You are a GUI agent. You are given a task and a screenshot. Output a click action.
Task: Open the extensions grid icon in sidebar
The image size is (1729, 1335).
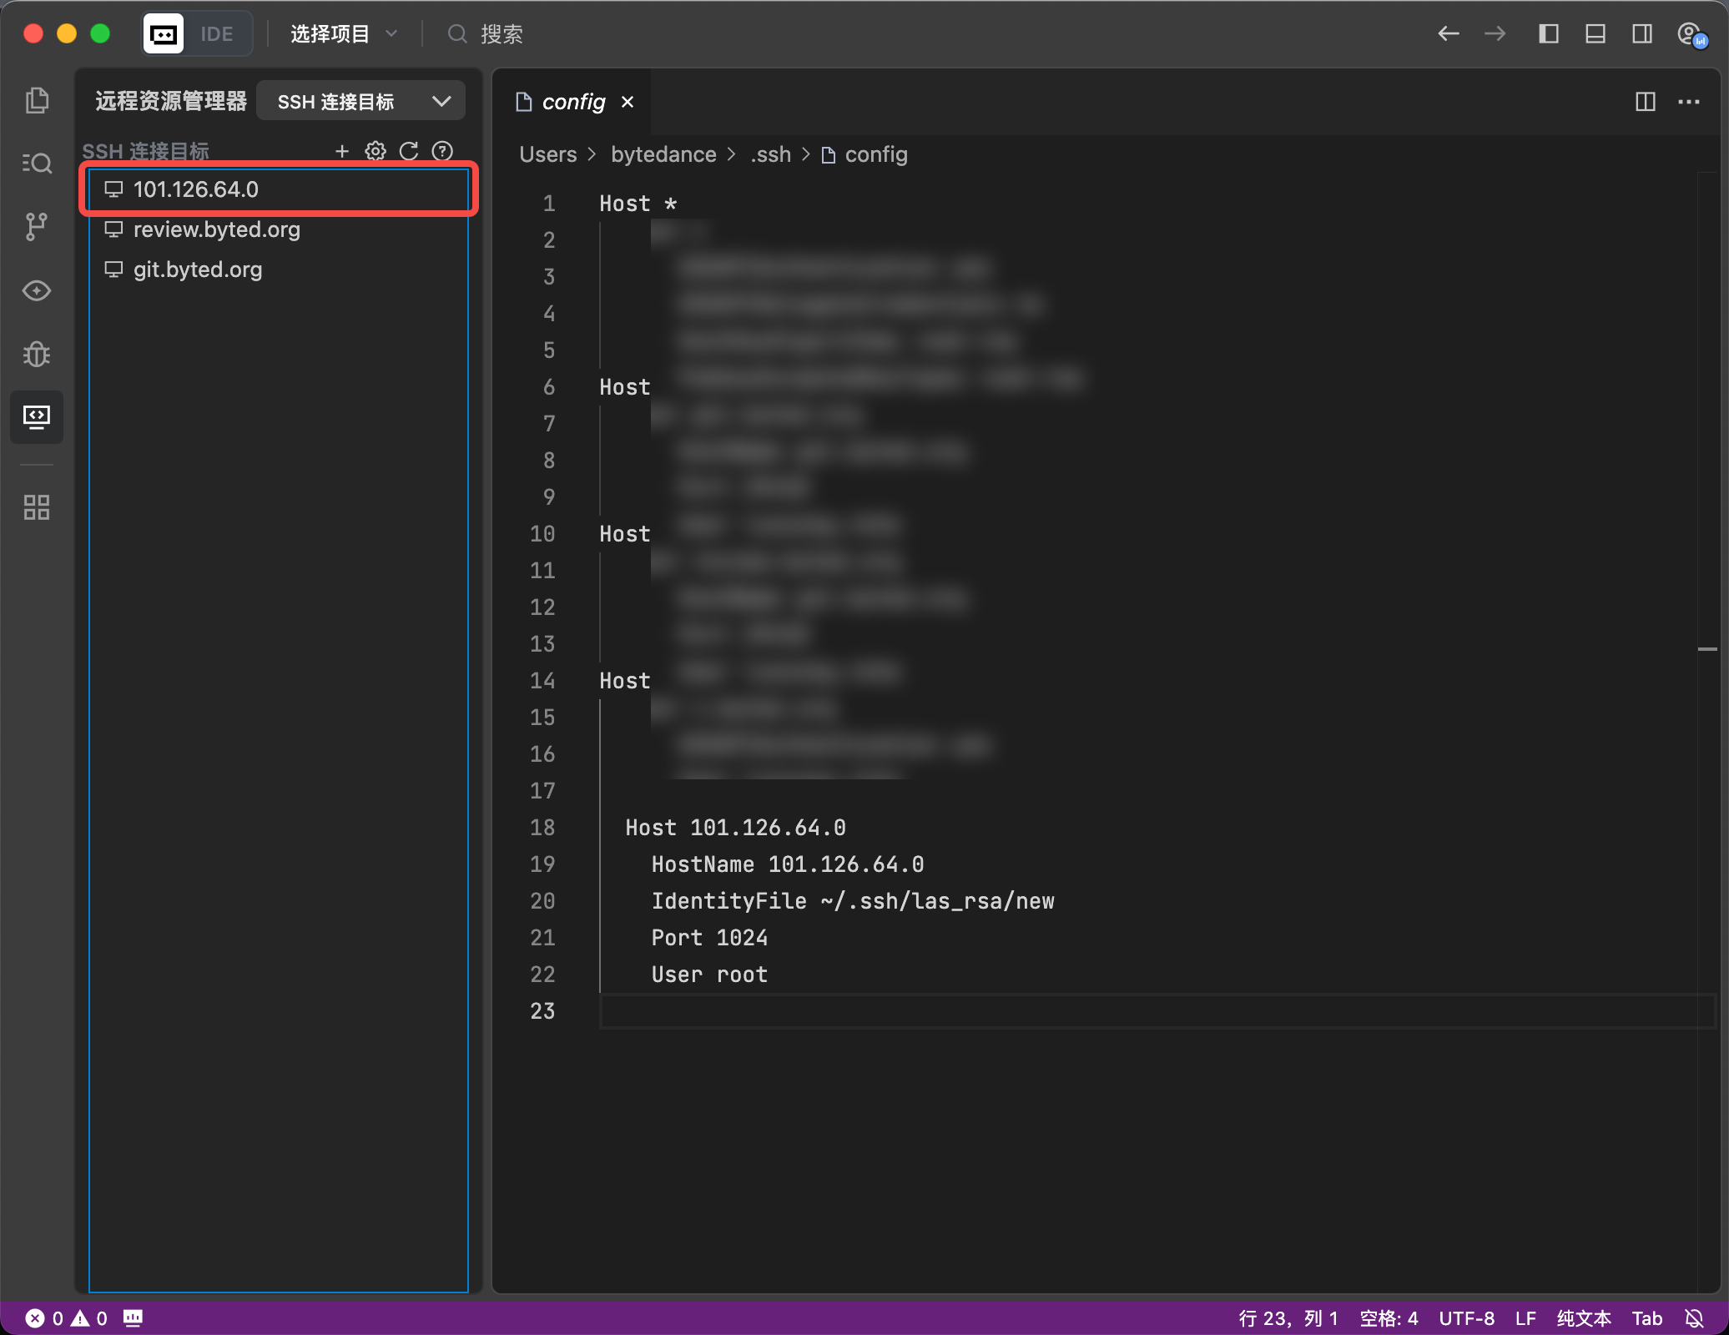(x=37, y=506)
